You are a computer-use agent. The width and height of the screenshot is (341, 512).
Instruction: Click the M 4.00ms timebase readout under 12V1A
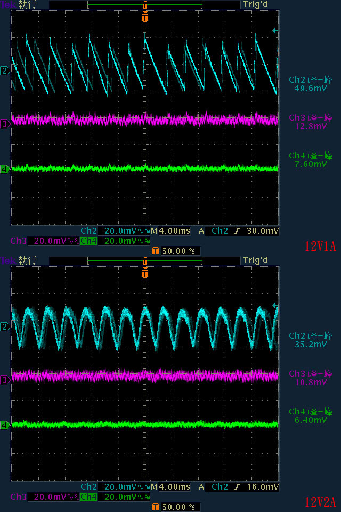(x=170, y=231)
